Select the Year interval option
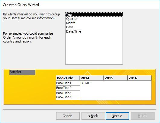 [x=94, y=14]
